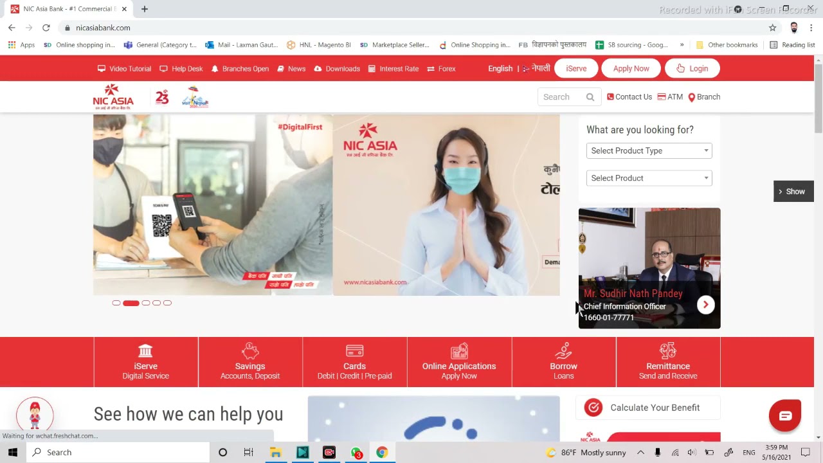Screen dimensions: 823x463
Task: Select the fourth carousel slide dot
Action: (157, 303)
